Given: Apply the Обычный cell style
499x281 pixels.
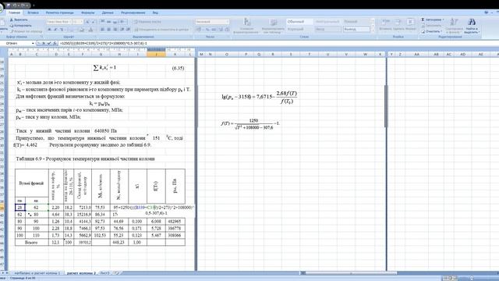Looking at the screenshot, I should (x=299, y=22).
